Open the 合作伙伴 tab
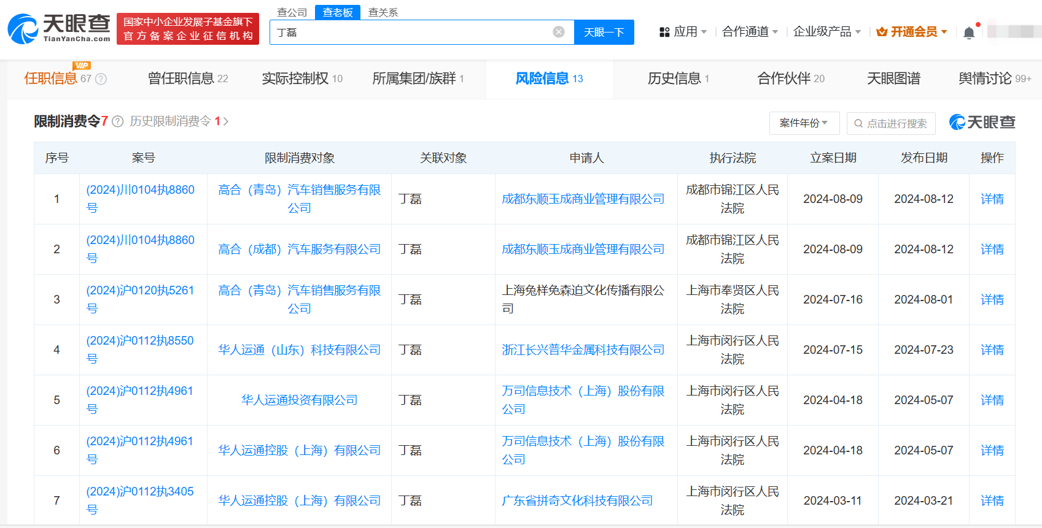This screenshot has height=528, width=1042. [790, 78]
